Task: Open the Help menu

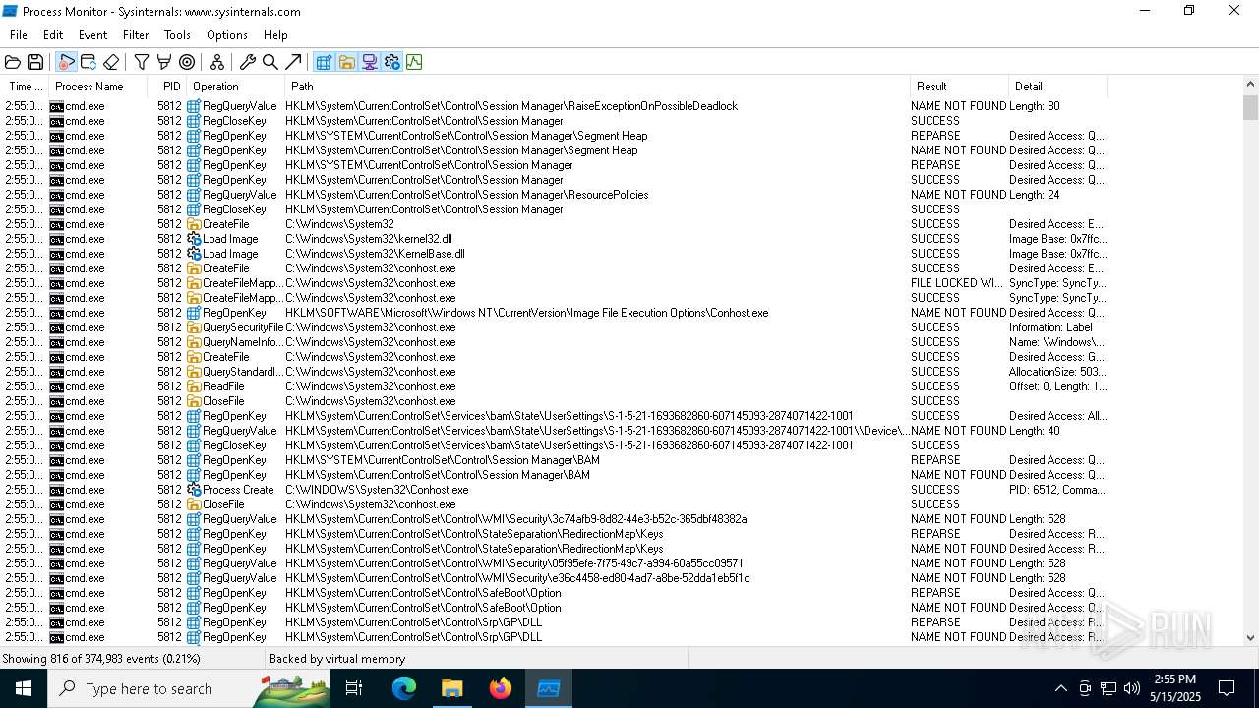Action: point(275,35)
